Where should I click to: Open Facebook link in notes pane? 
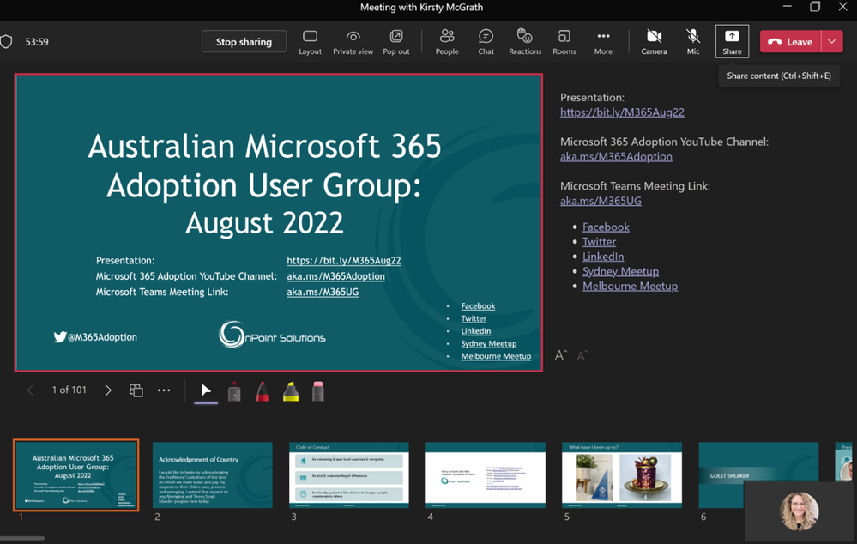point(606,227)
